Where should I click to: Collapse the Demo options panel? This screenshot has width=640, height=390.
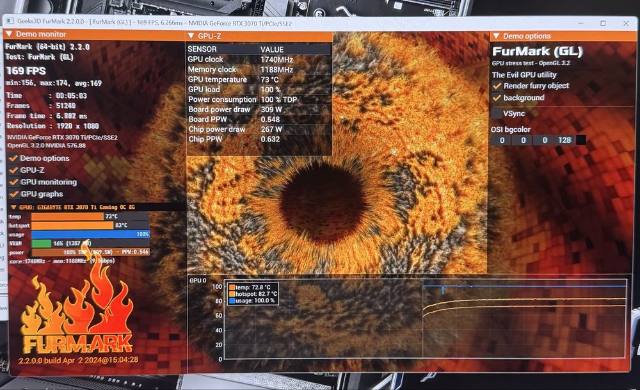coord(497,36)
